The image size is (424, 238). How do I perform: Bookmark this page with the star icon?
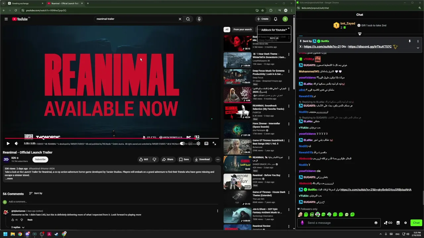[262, 10]
